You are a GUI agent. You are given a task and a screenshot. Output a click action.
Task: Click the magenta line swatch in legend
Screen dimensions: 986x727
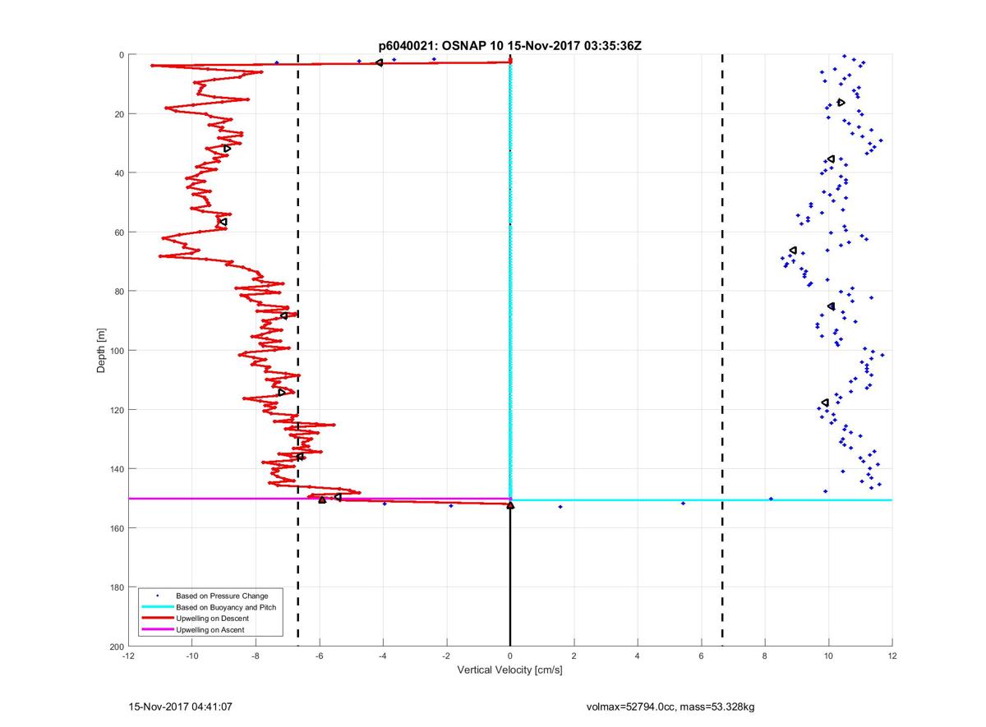point(156,630)
